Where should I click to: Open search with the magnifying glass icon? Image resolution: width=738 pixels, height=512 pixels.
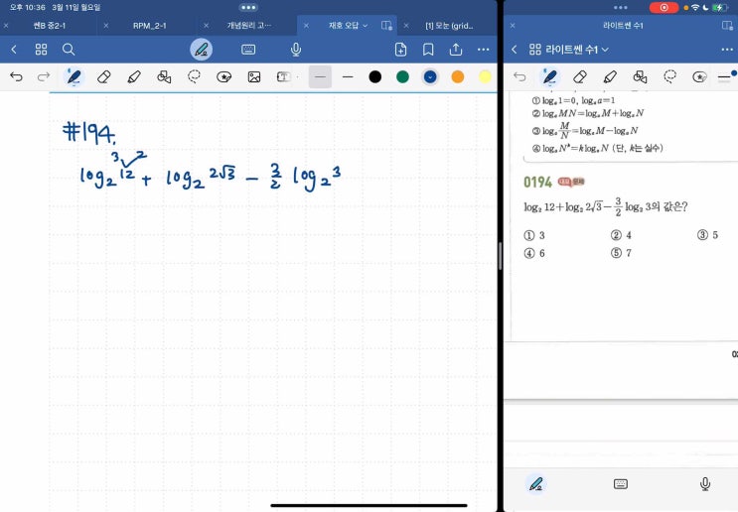click(x=69, y=49)
